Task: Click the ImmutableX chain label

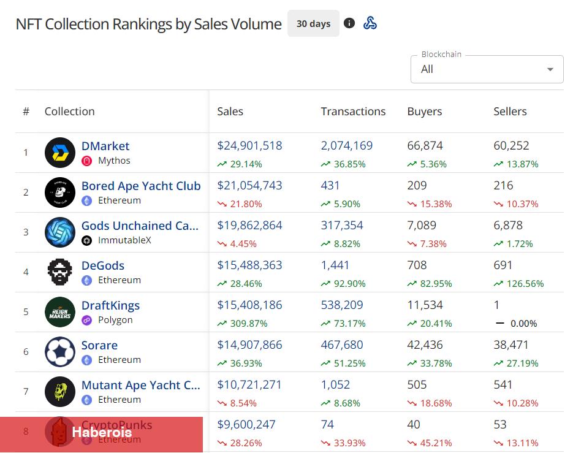Action: tap(124, 240)
